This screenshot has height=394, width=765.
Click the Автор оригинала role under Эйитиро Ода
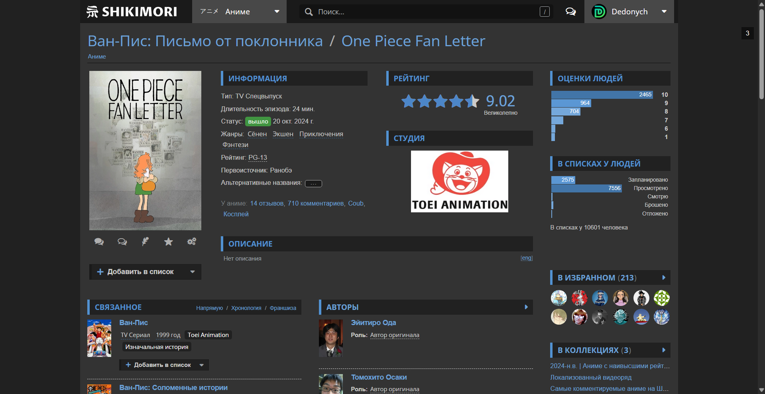(395, 335)
